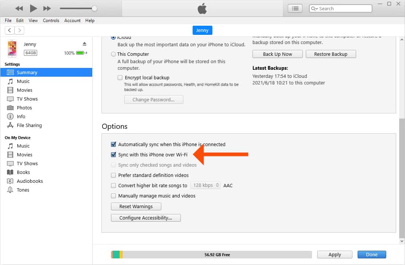Screen dimensions: 405x265
Task: Enable Encrypt local backup
Action: pyautogui.click(x=119, y=77)
